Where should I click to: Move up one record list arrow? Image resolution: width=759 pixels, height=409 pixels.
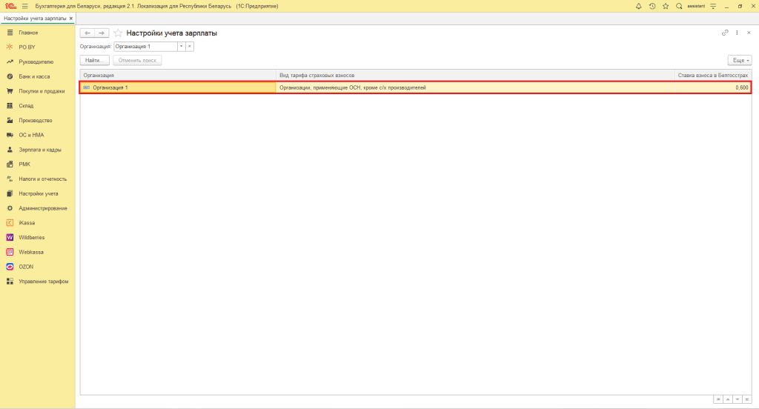[x=728, y=399]
